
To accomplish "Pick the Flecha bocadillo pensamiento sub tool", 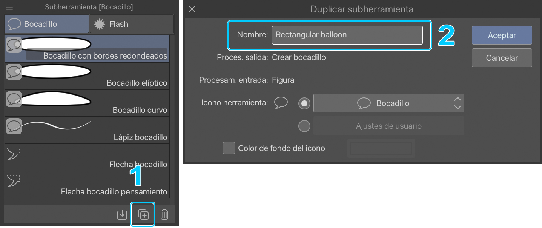I will pyautogui.click(x=87, y=185).
